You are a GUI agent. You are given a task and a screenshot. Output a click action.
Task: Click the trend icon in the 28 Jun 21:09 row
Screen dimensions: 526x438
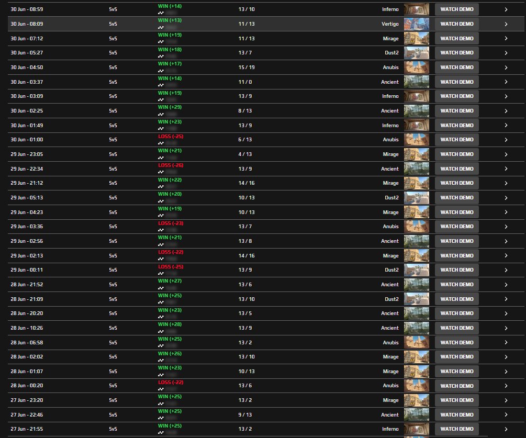point(161,302)
